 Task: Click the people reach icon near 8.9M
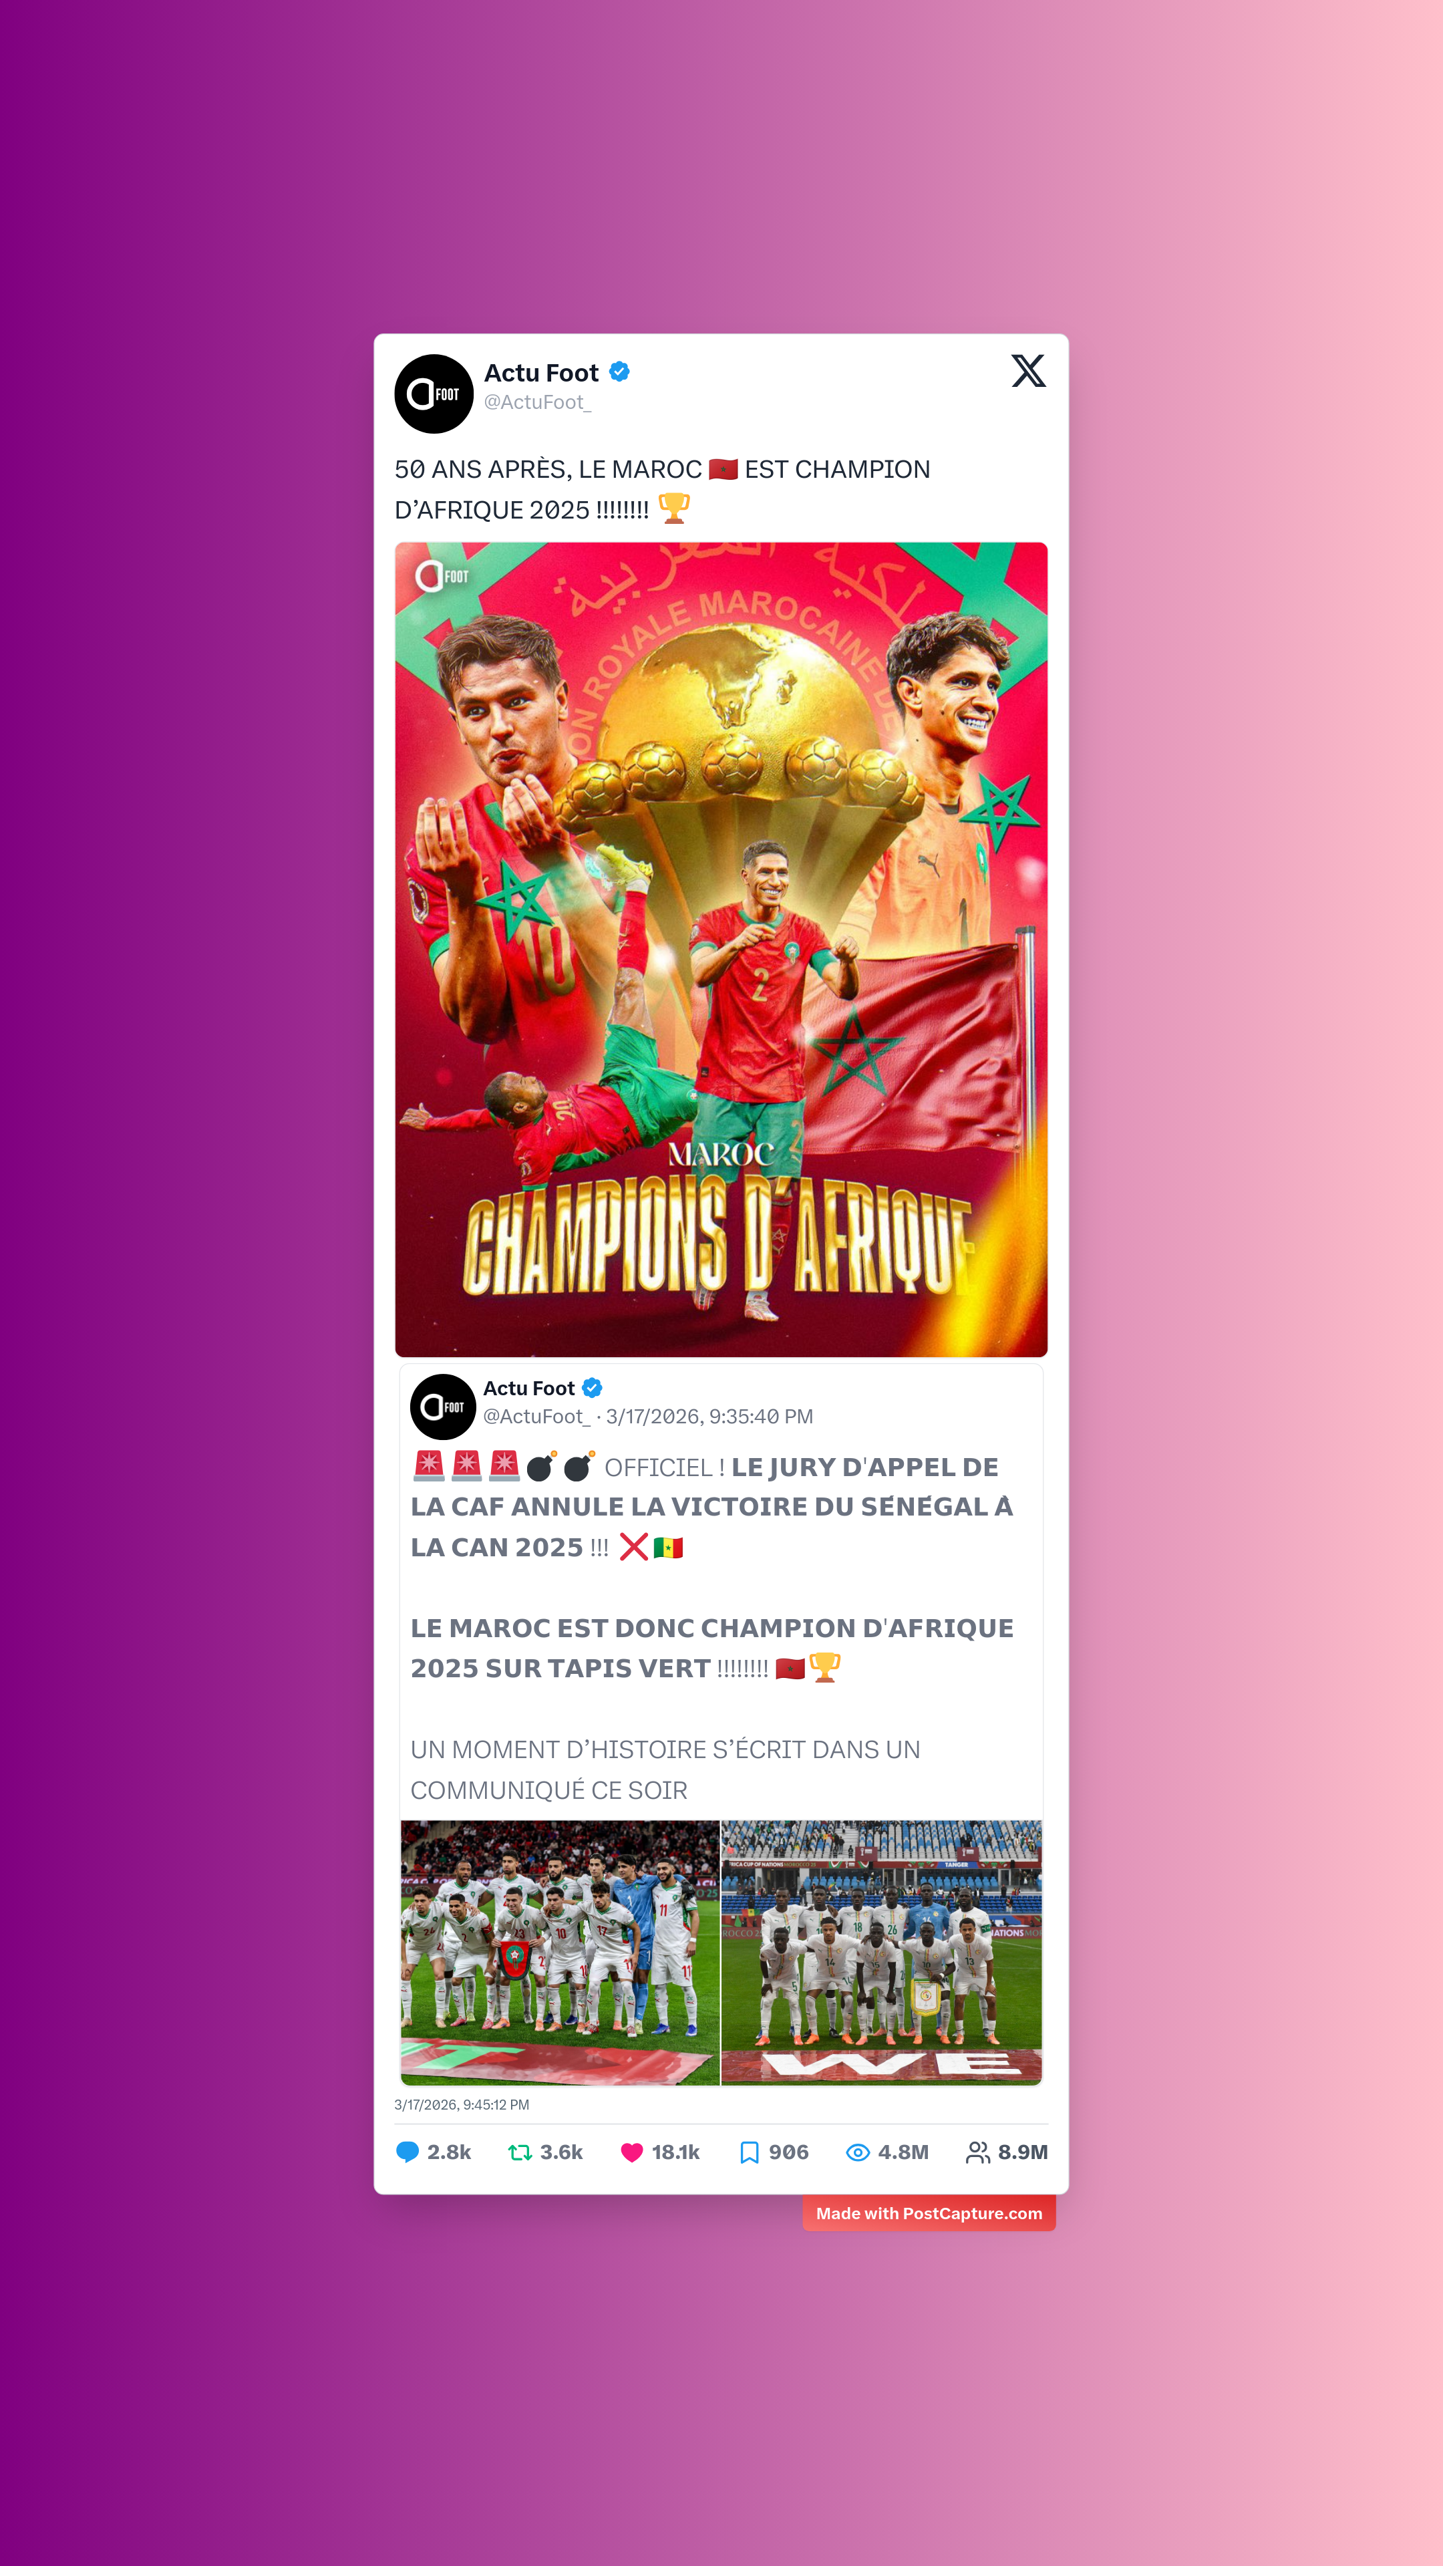[978, 2152]
